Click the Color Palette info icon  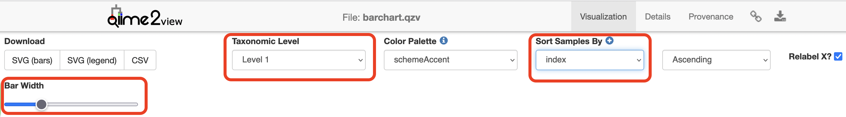coord(444,40)
